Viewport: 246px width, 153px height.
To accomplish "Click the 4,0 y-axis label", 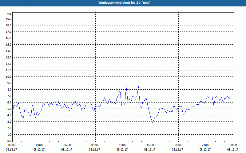I will 10,115.
